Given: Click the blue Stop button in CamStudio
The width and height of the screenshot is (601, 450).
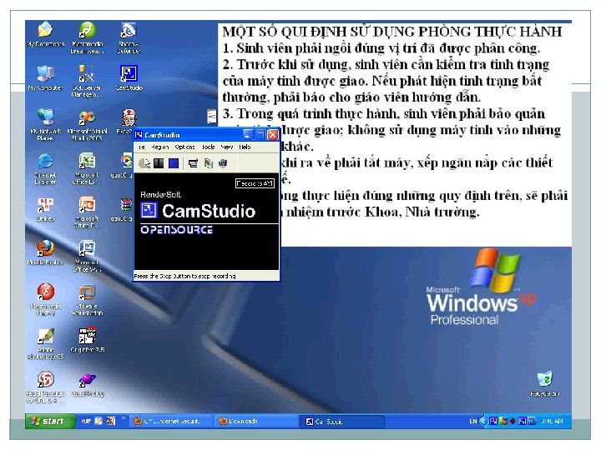Looking at the screenshot, I should tap(174, 163).
